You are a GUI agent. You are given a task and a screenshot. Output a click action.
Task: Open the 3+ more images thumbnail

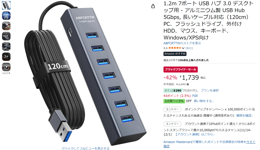pos(6,57)
